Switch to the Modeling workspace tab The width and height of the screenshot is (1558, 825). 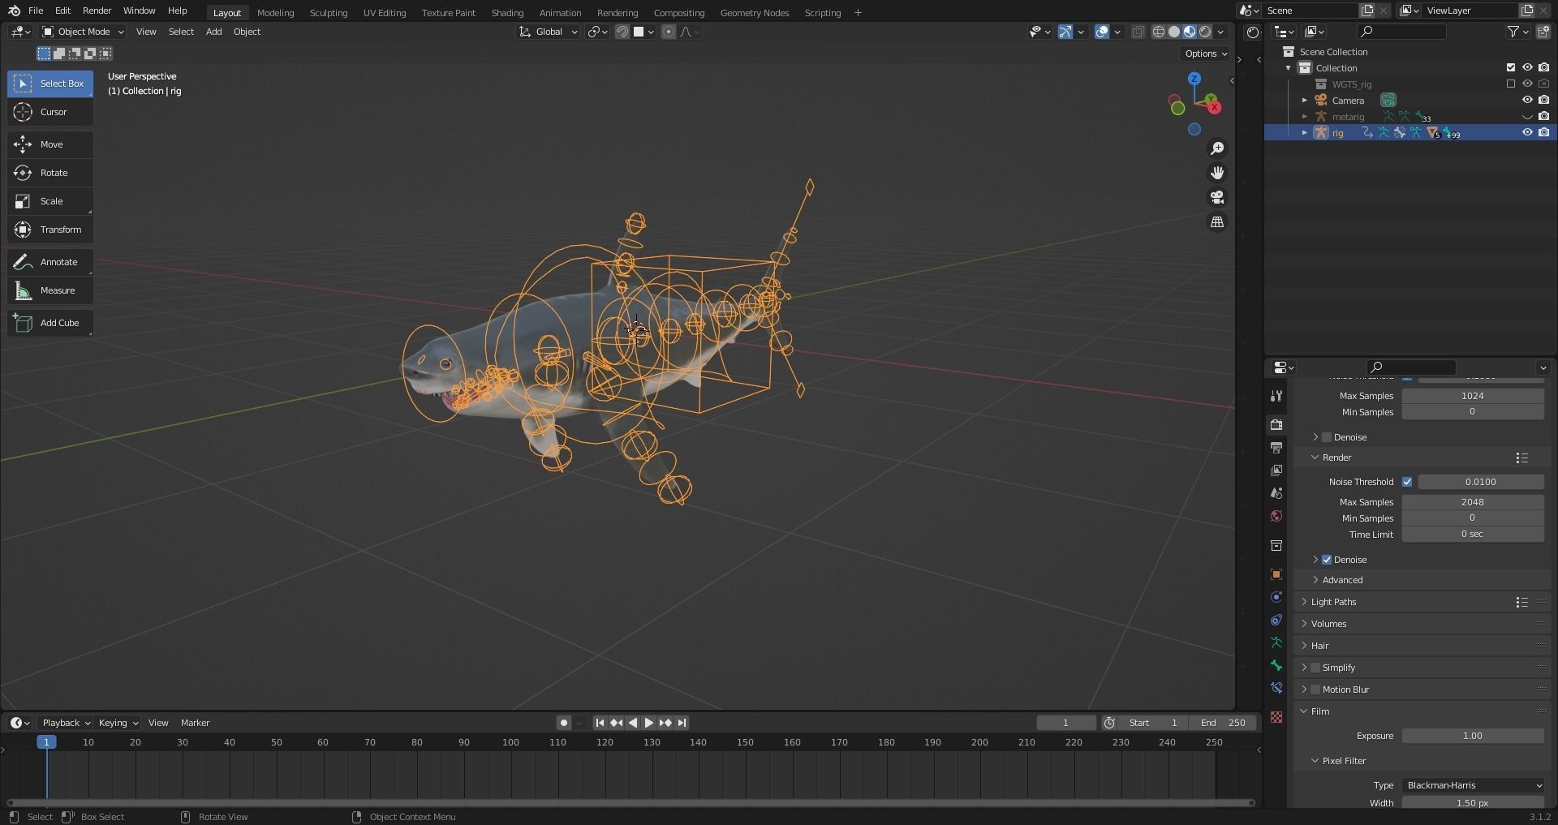click(x=275, y=12)
